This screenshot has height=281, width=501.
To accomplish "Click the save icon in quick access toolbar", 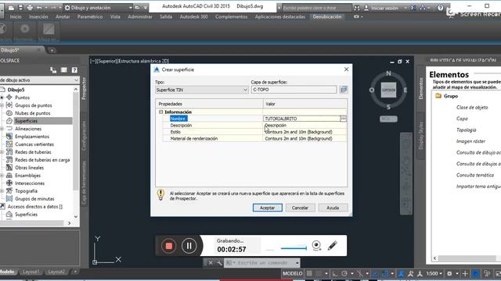I will 20,8.
